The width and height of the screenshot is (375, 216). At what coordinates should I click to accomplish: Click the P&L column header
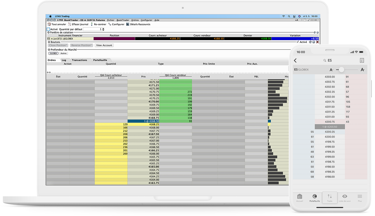click(x=256, y=76)
